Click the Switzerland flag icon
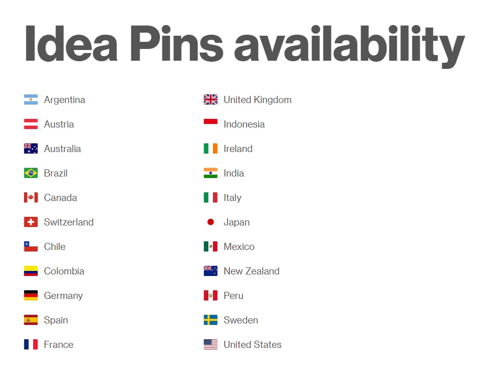 click(31, 222)
